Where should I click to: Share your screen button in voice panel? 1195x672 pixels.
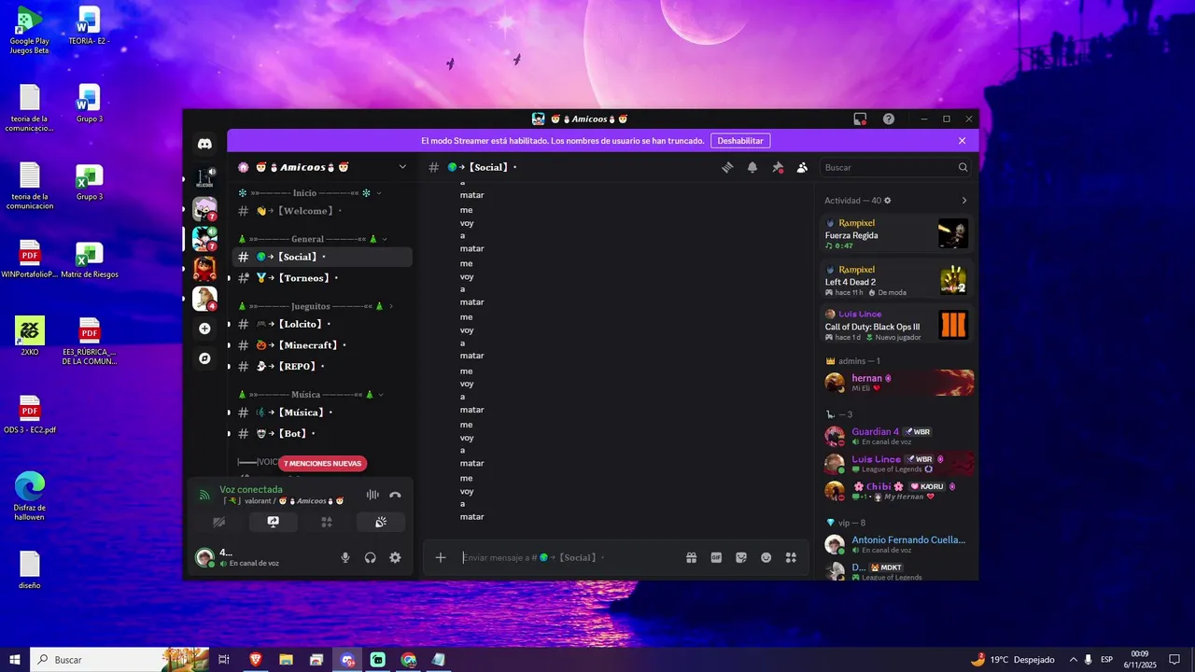pyautogui.click(x=273, y=522)
